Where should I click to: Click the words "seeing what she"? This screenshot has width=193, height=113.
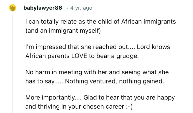tap(145, 72)
